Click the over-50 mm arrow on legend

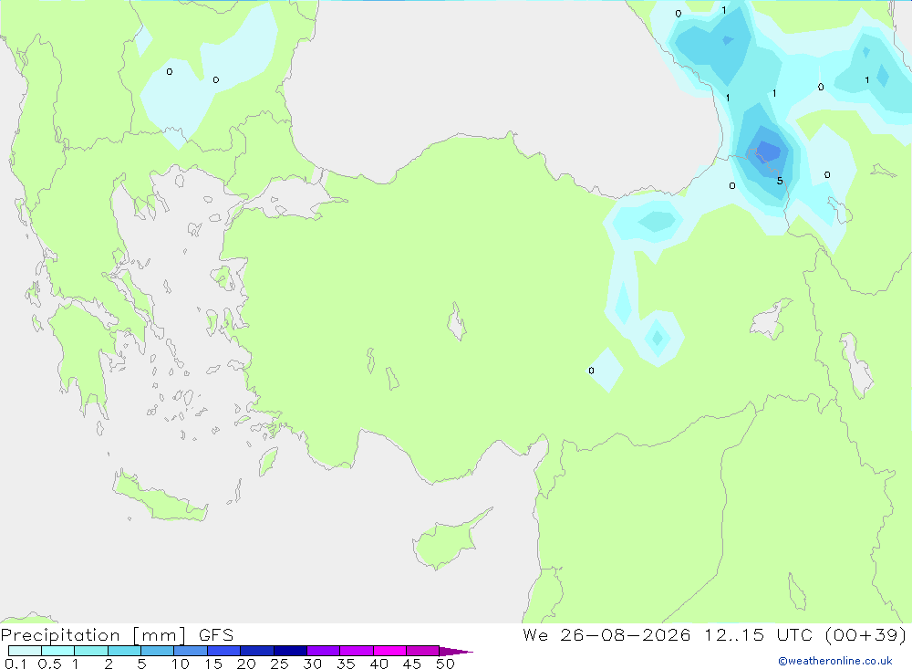[x=455, y=652]
